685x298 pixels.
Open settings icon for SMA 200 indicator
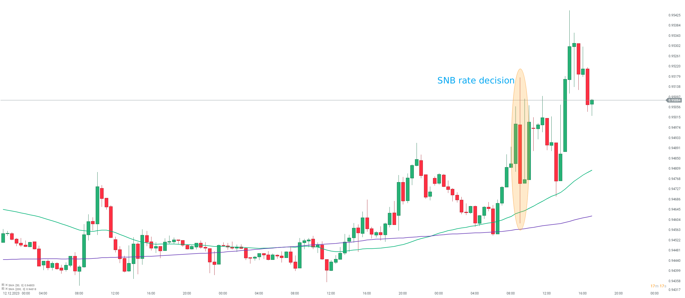point(3,288)
